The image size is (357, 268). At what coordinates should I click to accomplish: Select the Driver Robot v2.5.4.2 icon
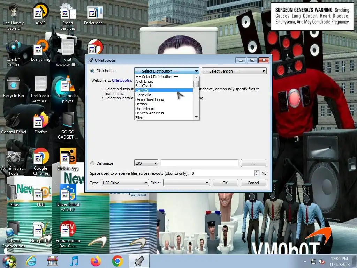pos(68,199)
